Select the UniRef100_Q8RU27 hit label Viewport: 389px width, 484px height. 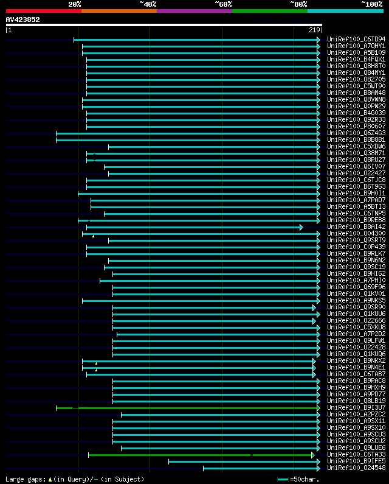[x=356, y=160]
